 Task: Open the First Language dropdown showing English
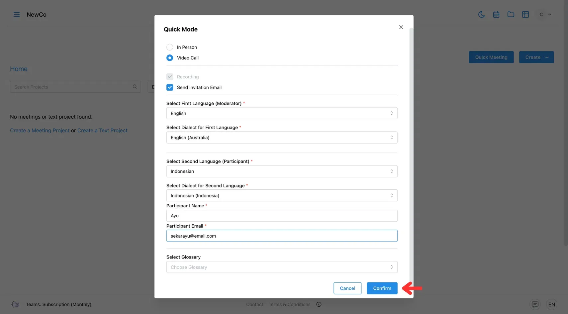pyautogui.click(x=282, y=113)
